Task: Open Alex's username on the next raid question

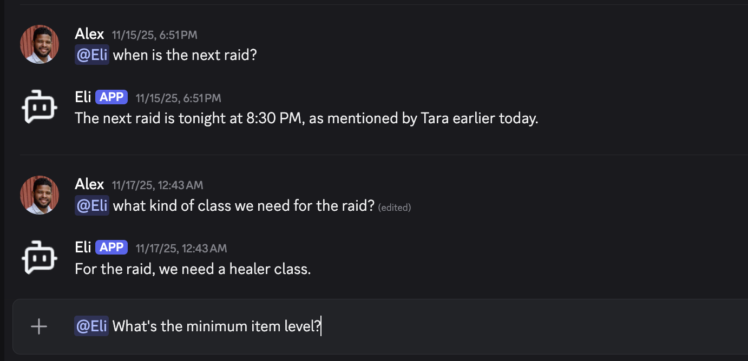Action: (89, 34)
